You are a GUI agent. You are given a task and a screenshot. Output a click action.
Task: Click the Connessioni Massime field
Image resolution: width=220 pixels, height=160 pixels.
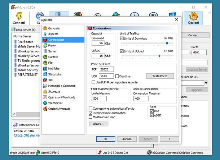[x=141, y=99]
